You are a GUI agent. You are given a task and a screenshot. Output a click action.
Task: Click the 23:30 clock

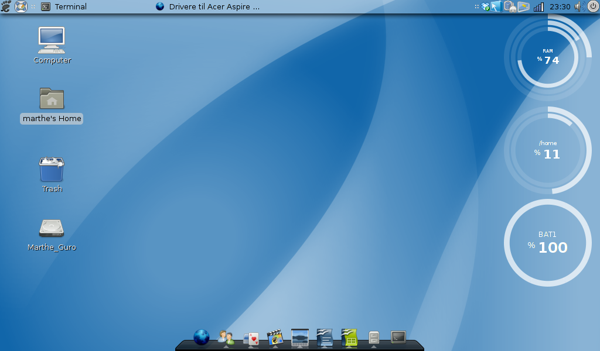pyautogui.click(x=560, y=6)
